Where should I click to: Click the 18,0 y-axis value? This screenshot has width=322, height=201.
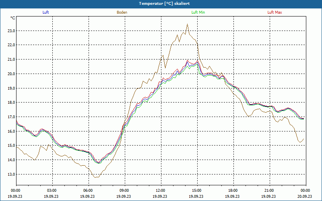12,103
